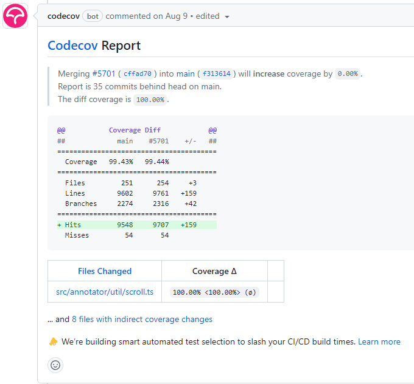
Task: Click the 0.00% coverage increase value
Action: coord(348,74)
